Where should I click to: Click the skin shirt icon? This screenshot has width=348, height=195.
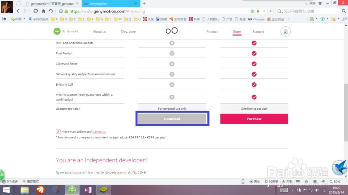click(320, 3)
